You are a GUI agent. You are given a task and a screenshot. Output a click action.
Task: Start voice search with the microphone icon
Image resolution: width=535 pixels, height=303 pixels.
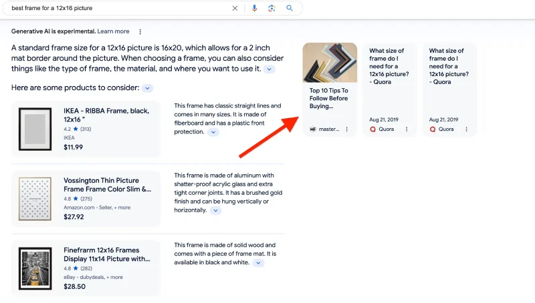254,8
